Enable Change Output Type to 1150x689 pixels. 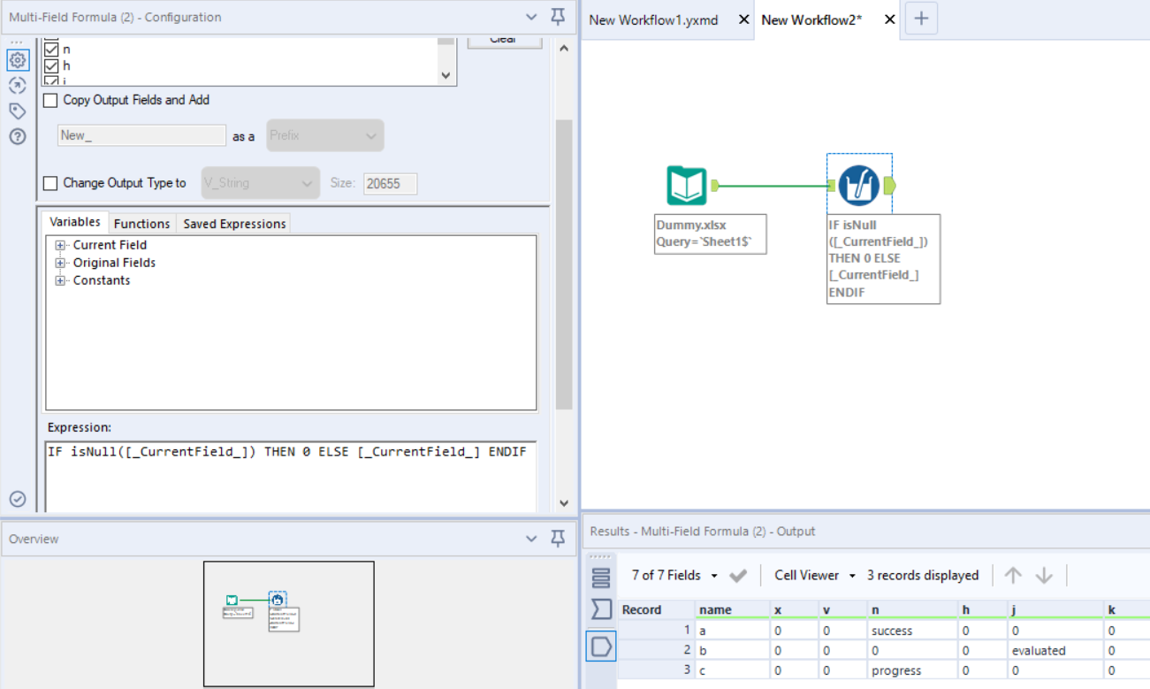(50, 182)
